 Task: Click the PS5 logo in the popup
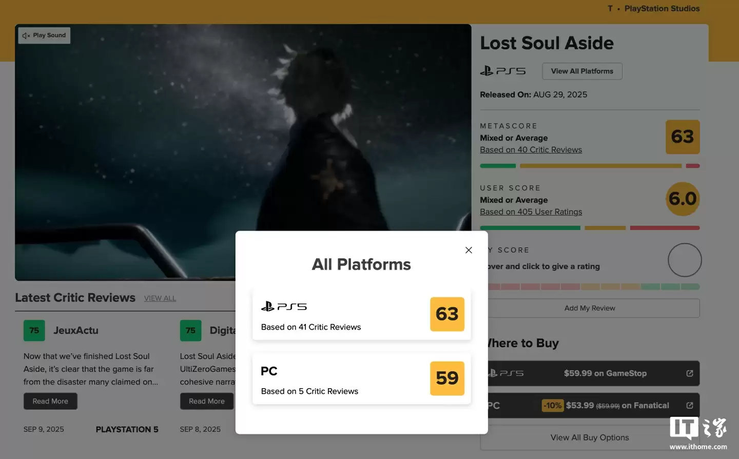coord(284,307)
